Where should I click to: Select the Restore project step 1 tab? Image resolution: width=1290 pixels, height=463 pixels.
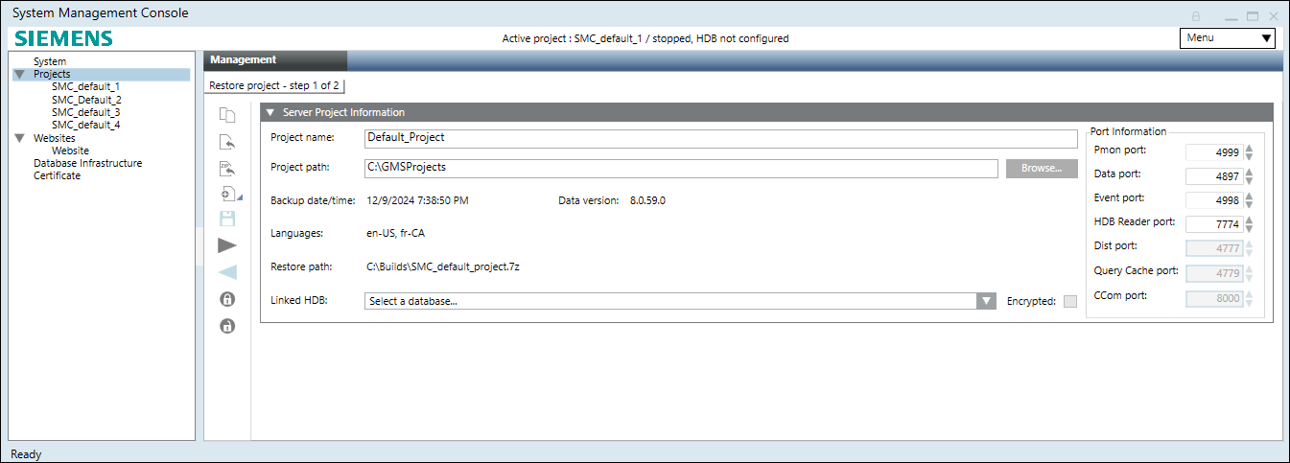click(x=274, y=85)
